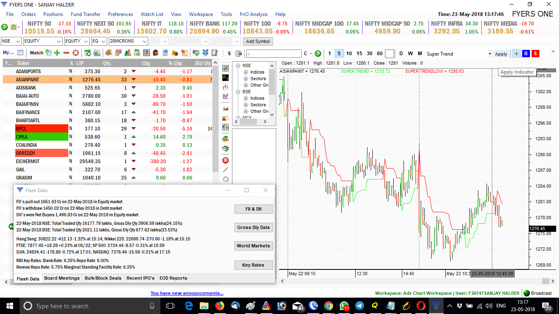
Task: Switch to the Bulk/Block Deals tab
Action: point(103,278)
